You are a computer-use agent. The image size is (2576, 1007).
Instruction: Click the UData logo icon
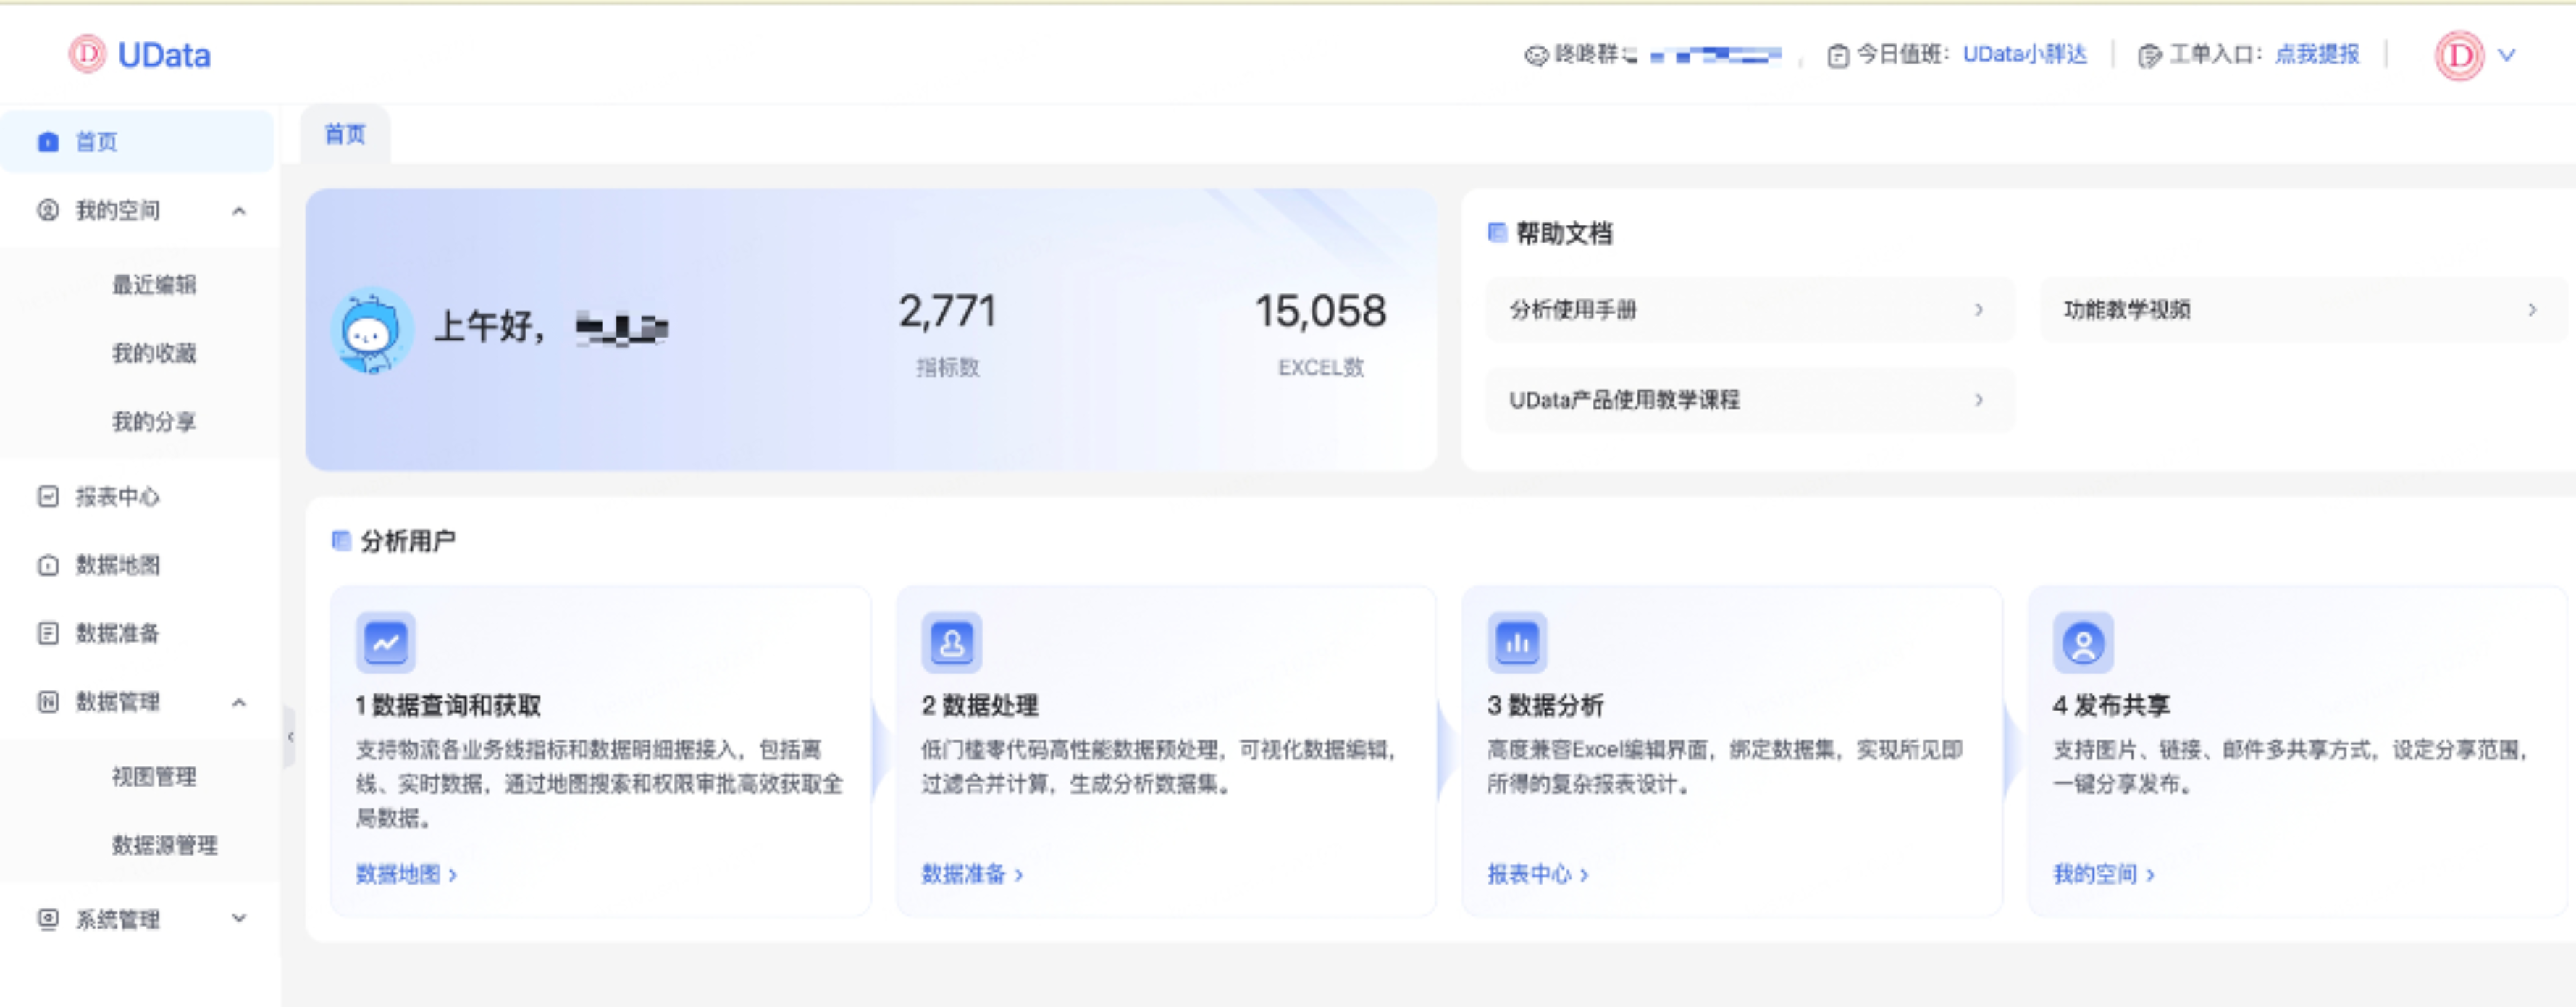pyautogui.click(x=87, y=54)
